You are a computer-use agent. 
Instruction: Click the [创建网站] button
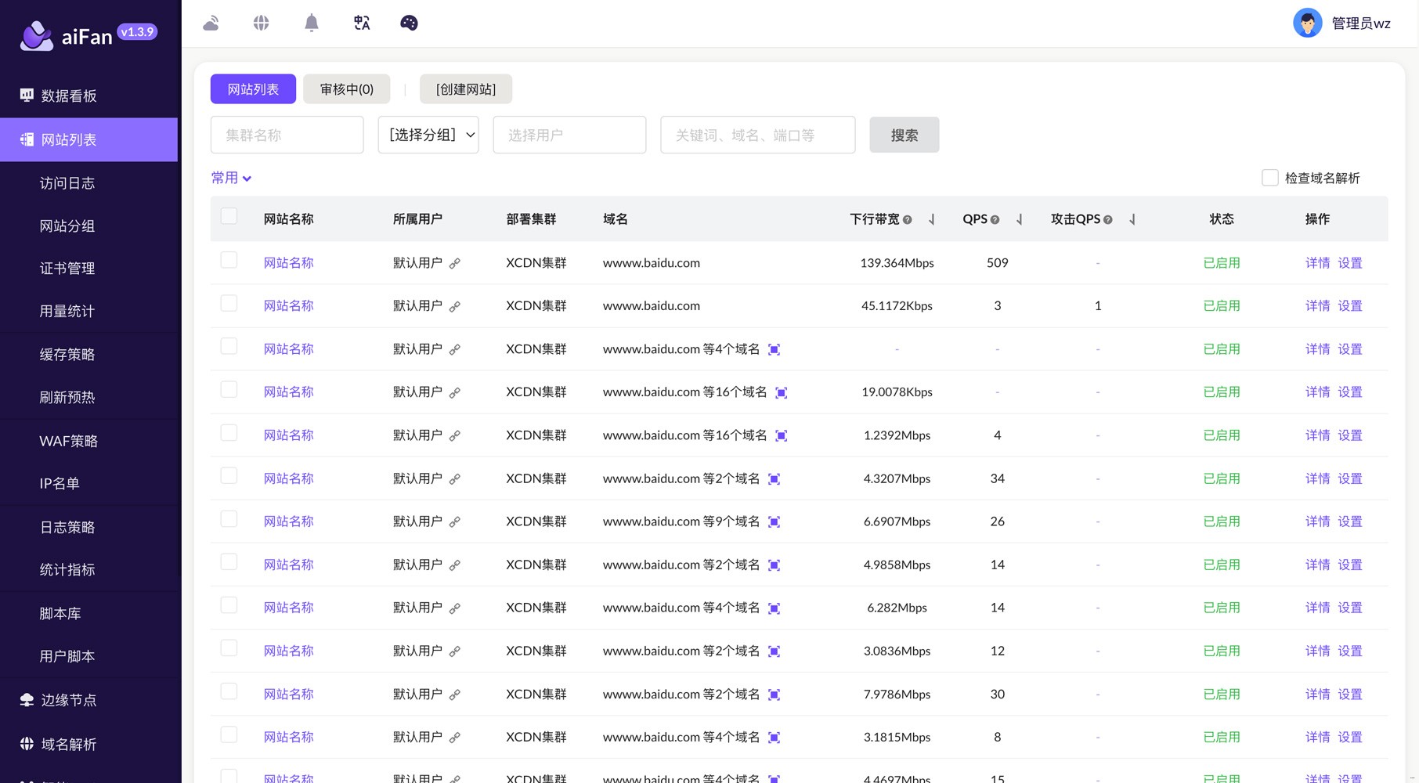click(466, 89)
